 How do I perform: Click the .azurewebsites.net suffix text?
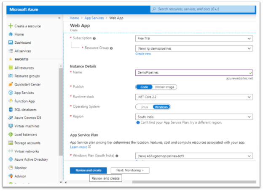click(239, 78)
